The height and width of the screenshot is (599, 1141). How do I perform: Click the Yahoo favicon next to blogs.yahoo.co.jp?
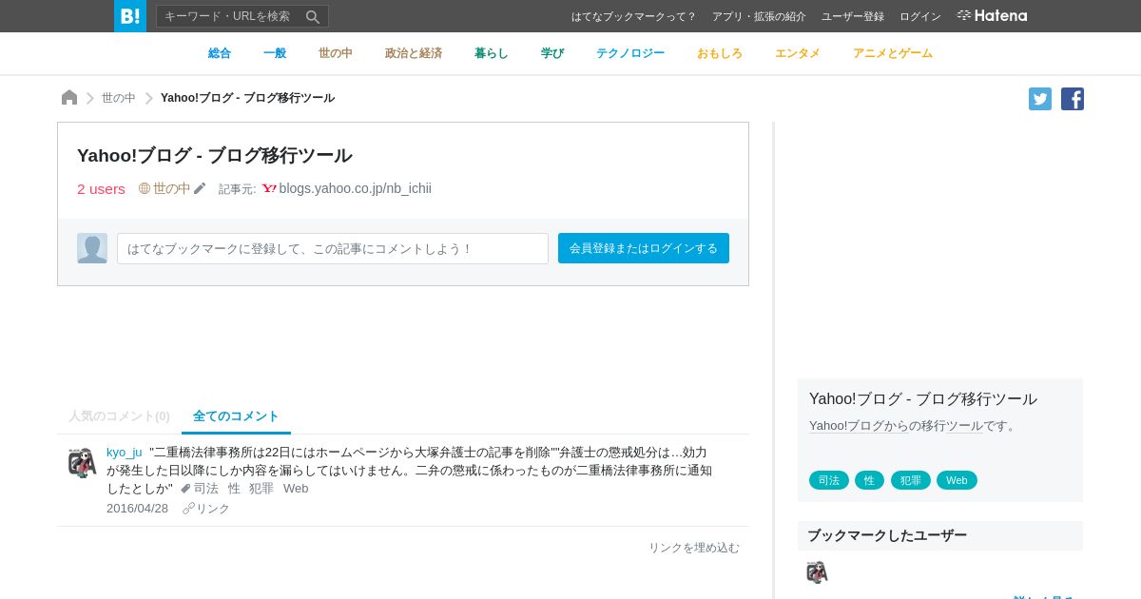[x=269, y=188]
